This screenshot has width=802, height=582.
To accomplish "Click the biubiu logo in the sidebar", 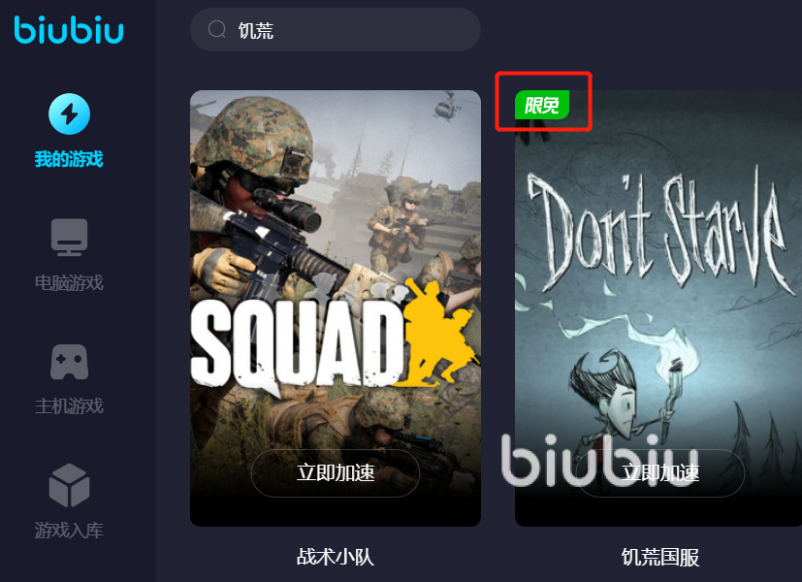I will [69, 30].
